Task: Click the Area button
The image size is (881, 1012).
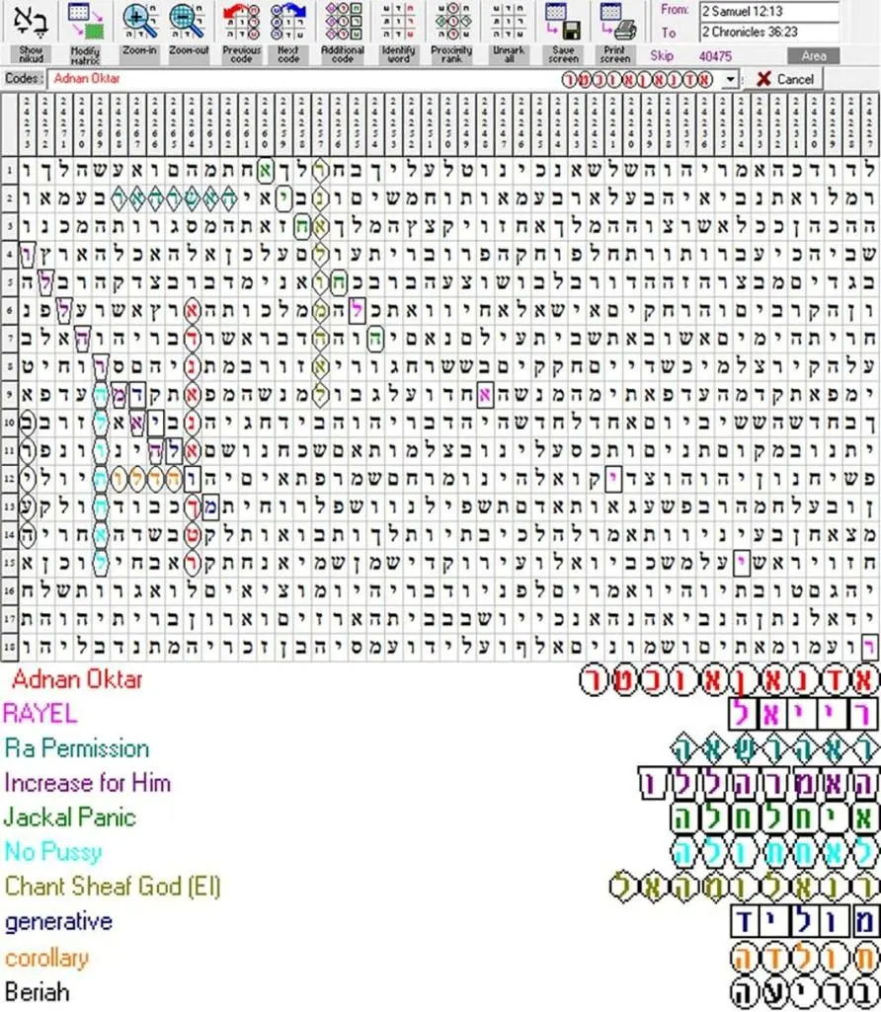Action: coord(814,56)
